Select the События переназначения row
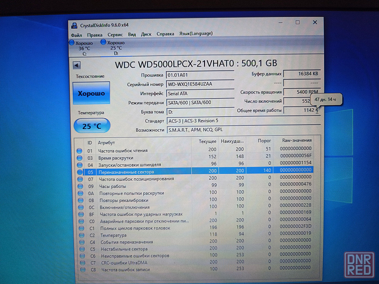Viewport: 379px width, 284px height. coord(196,241)
